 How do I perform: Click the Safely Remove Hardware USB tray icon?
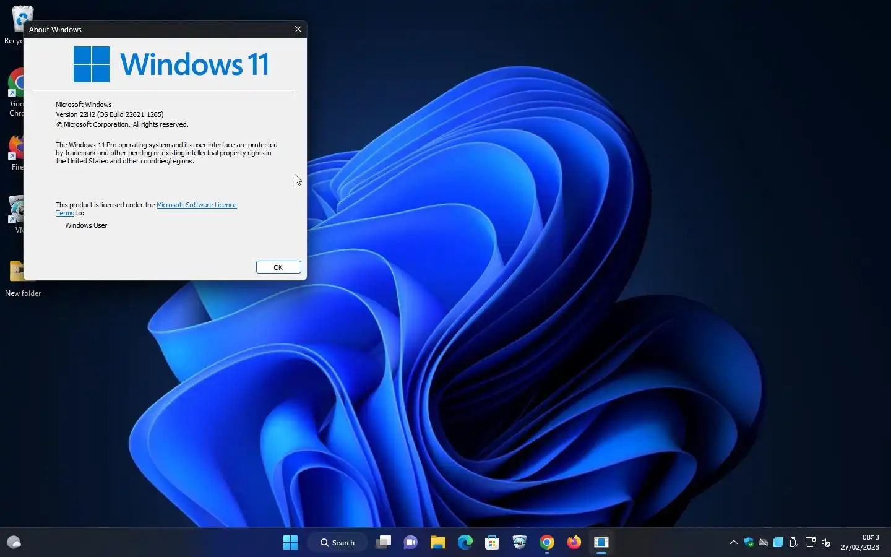pyautogui.click(x=794, y=543)
